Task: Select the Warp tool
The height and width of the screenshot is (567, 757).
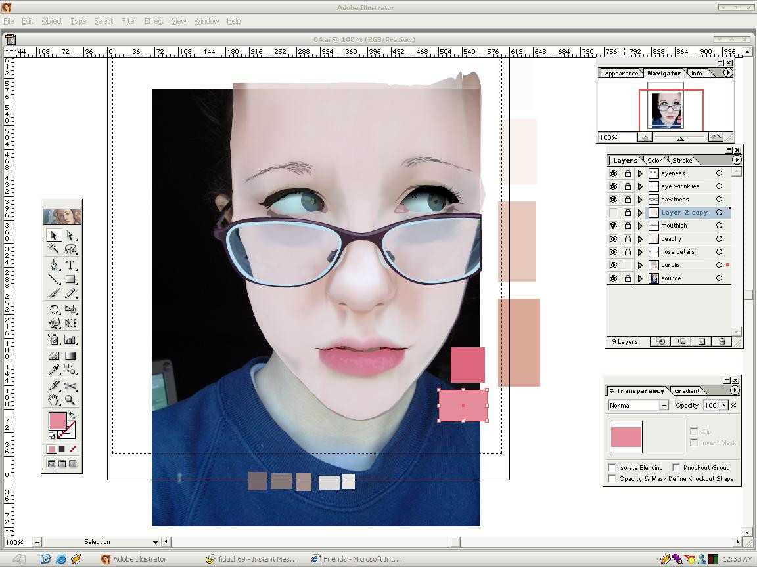Action: [x=54, y=323]
